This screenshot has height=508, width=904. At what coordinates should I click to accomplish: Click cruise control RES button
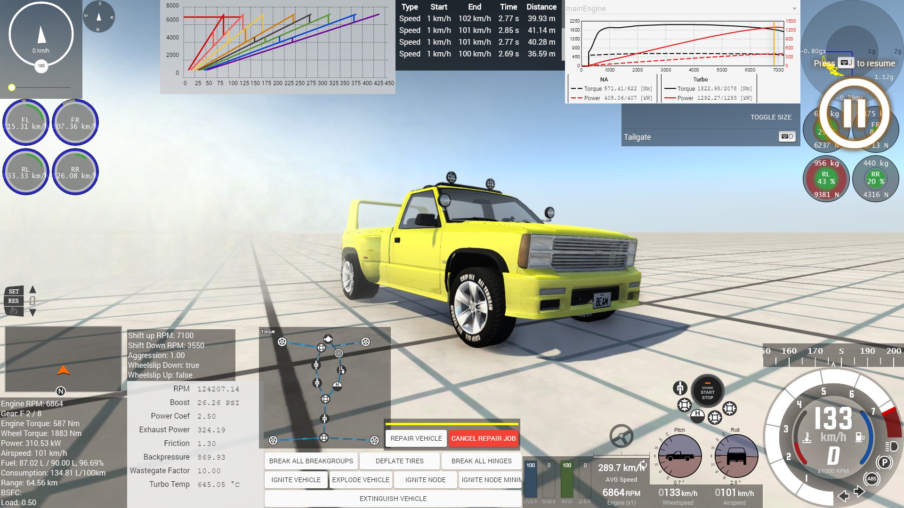[x=14, y=301]
